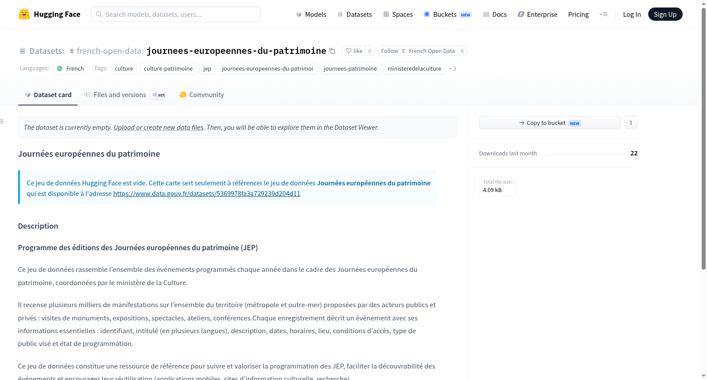Select the French language tag
Screen dimensions: 707x380
[x=70, y=68]
